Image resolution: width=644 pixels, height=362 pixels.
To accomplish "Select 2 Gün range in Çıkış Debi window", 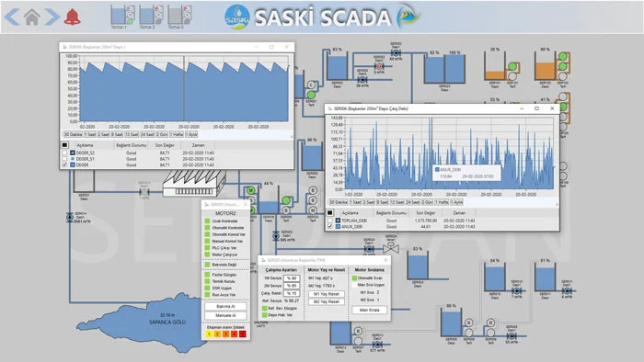I will point(427,202).
